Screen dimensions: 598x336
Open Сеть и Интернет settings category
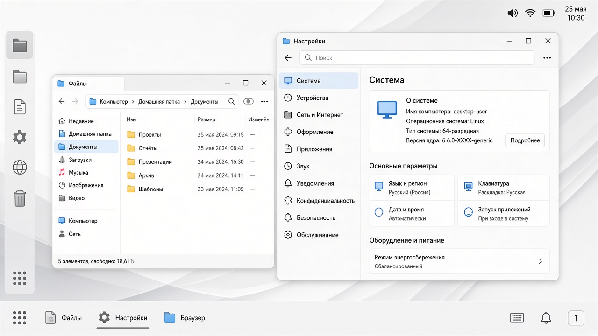click(319, 115)
